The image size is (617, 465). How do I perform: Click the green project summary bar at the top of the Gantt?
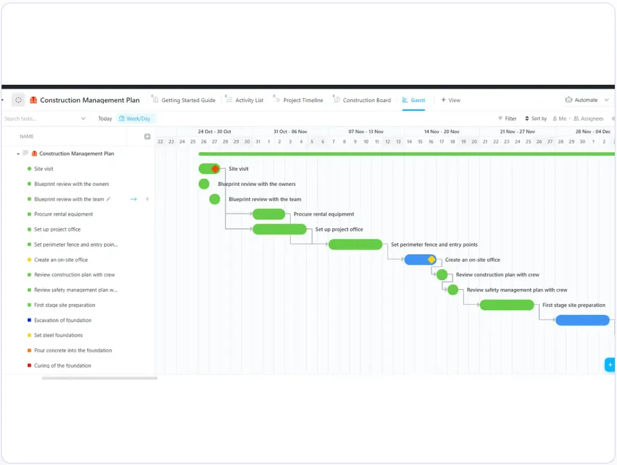407,154
